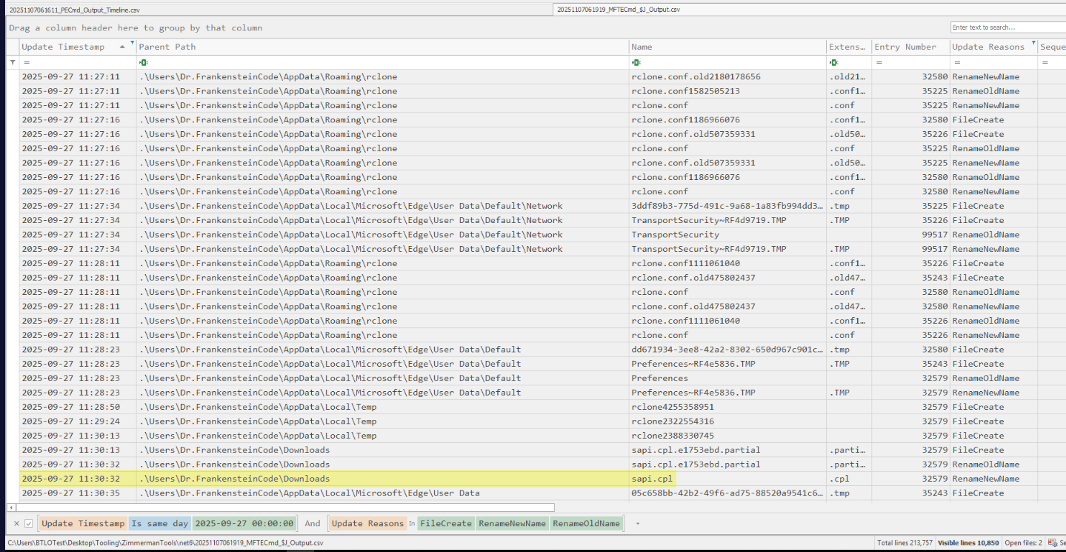This screenshot has width=1066, height=552.
Task: Click the Sequence column filter row equals operator
Action: tap(1045, 62)
